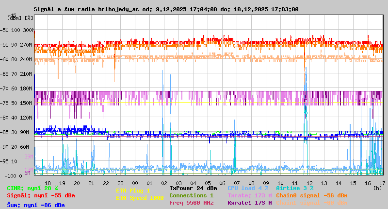The height and width of the screenshot is (209, 388).
Task: Click the '01' hour label on x-axis
Action: 149,183
